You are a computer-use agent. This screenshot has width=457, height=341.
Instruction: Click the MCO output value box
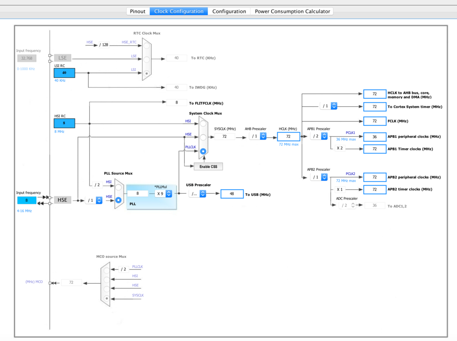[x=71, y=283]
